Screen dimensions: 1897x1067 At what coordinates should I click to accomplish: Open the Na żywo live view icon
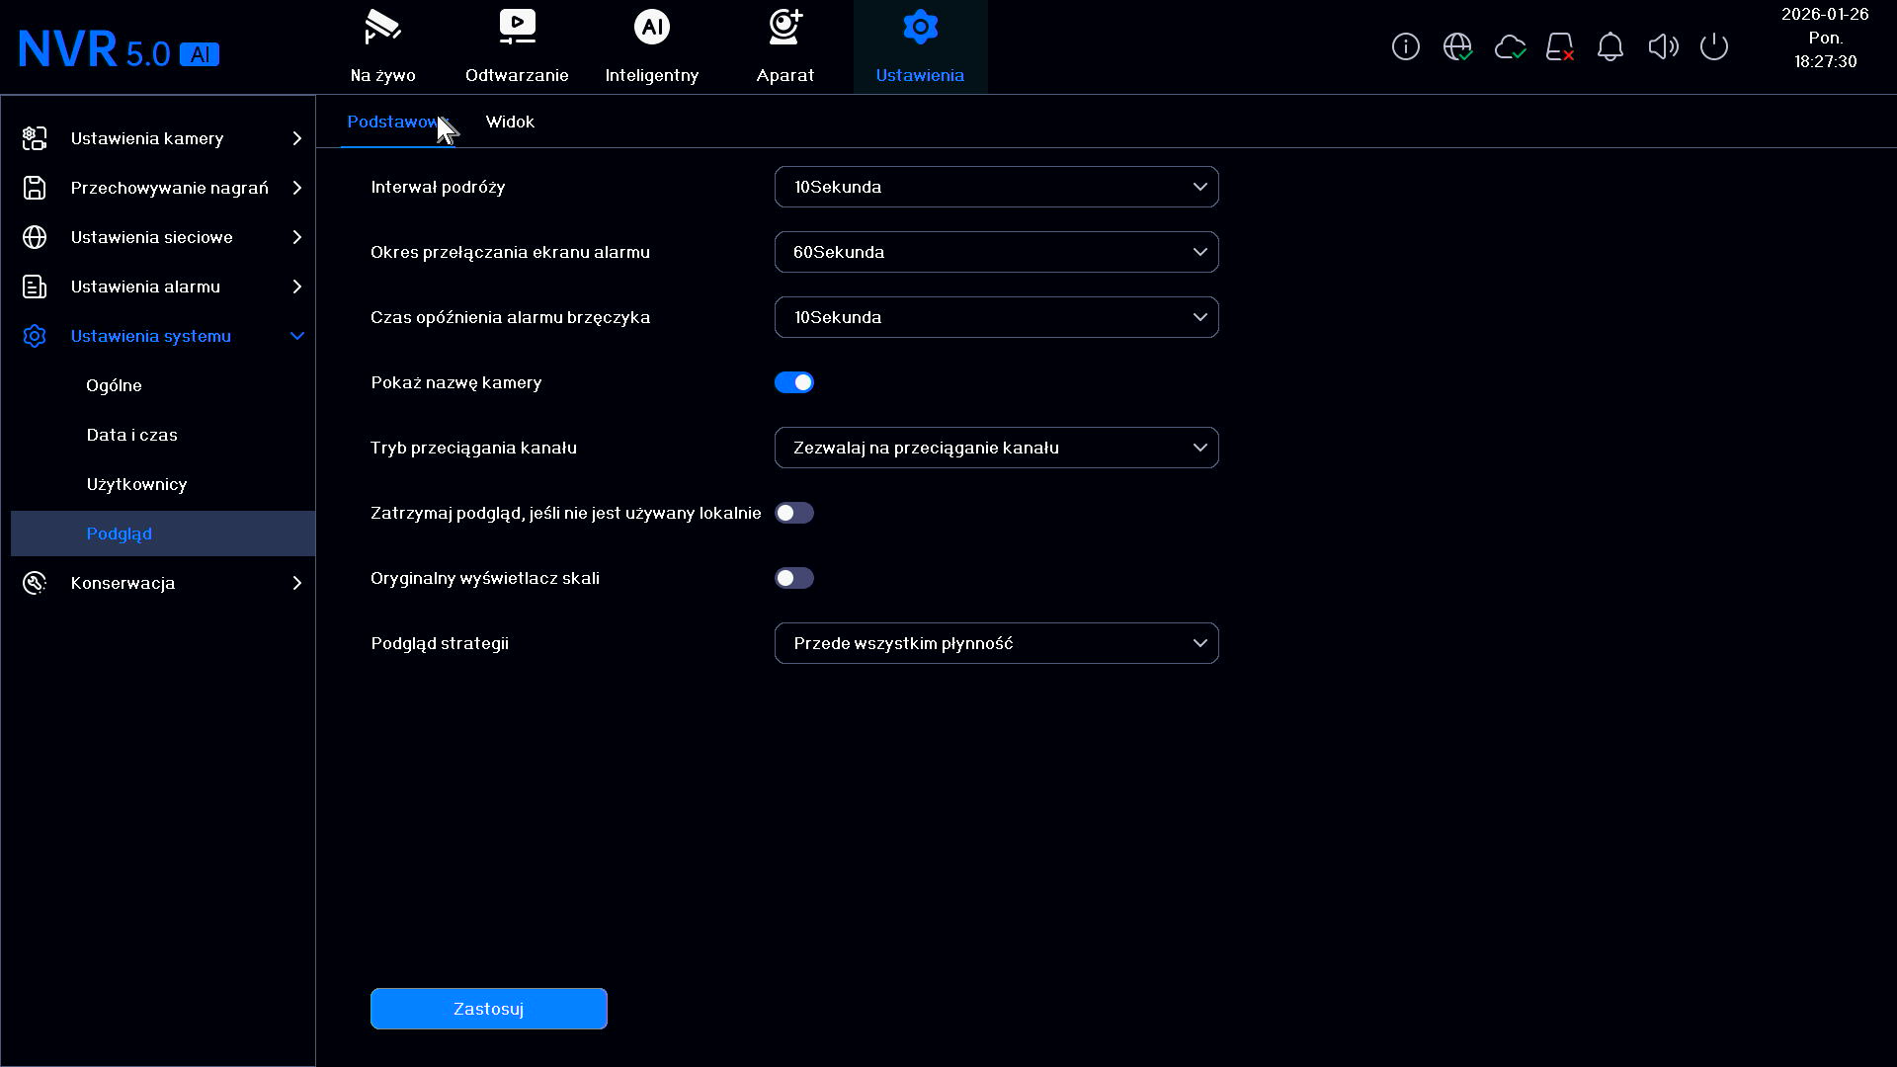pos(382,28)
